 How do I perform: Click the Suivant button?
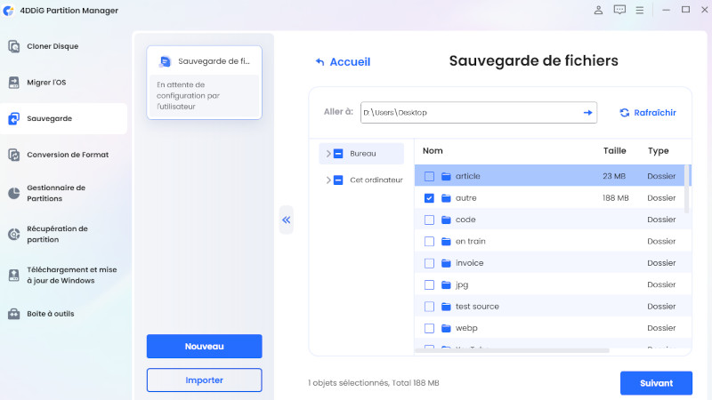[x=656, y=383]
